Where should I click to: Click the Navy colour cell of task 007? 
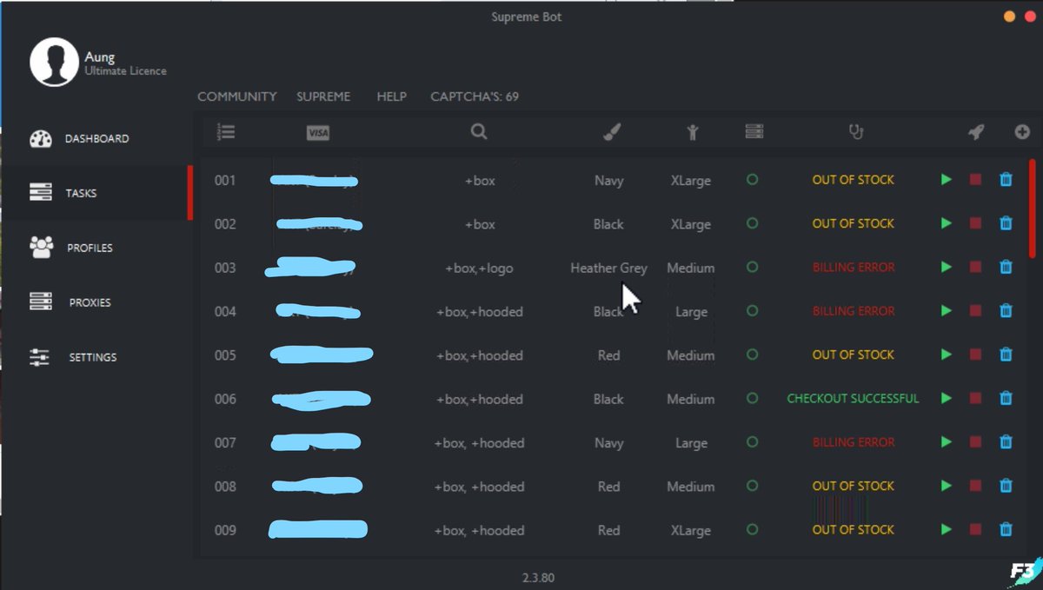point(608,443)
